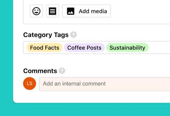Open the Category Tags help question mark
The image size is (170, 116).
point(73,35)
